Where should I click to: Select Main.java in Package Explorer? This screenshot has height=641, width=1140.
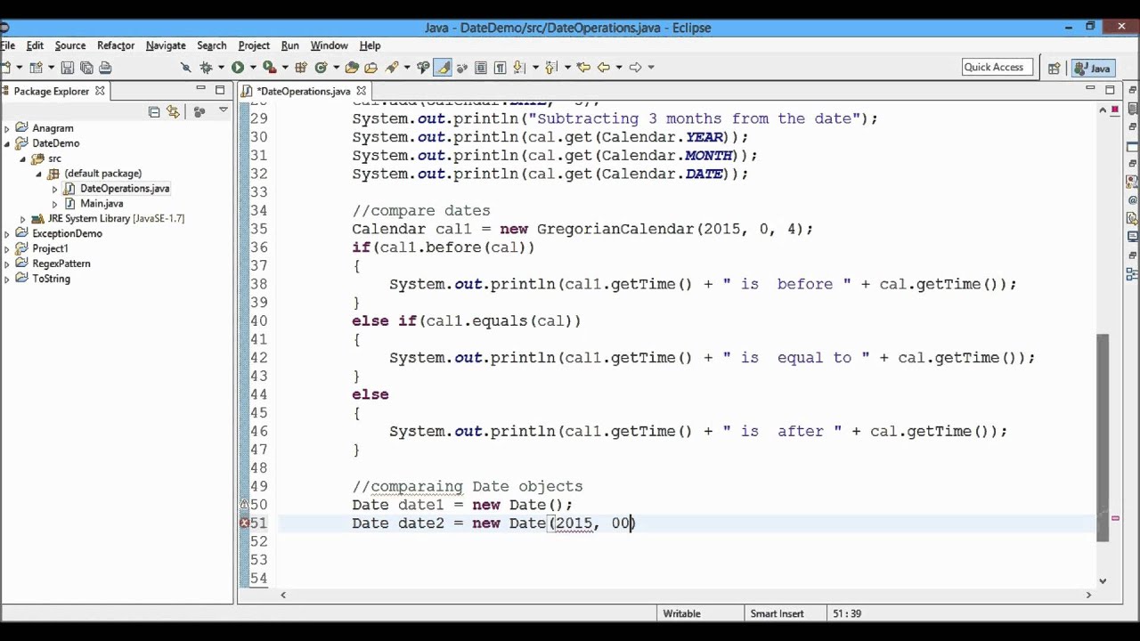click(x=102, y=204)
